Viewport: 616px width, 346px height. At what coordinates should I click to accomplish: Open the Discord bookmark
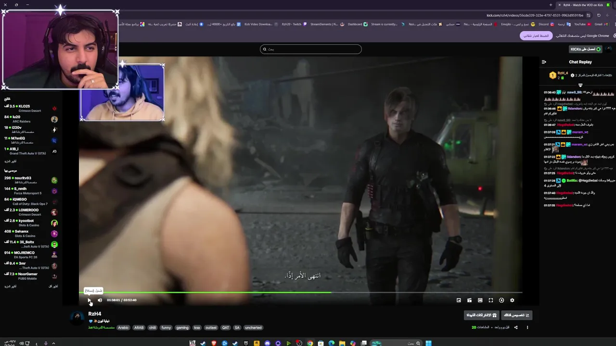coord(545,24)
